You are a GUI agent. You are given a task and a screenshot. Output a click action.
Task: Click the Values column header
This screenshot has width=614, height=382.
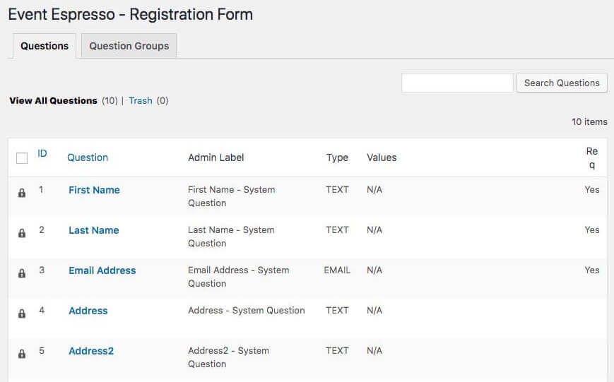point(382,157)
